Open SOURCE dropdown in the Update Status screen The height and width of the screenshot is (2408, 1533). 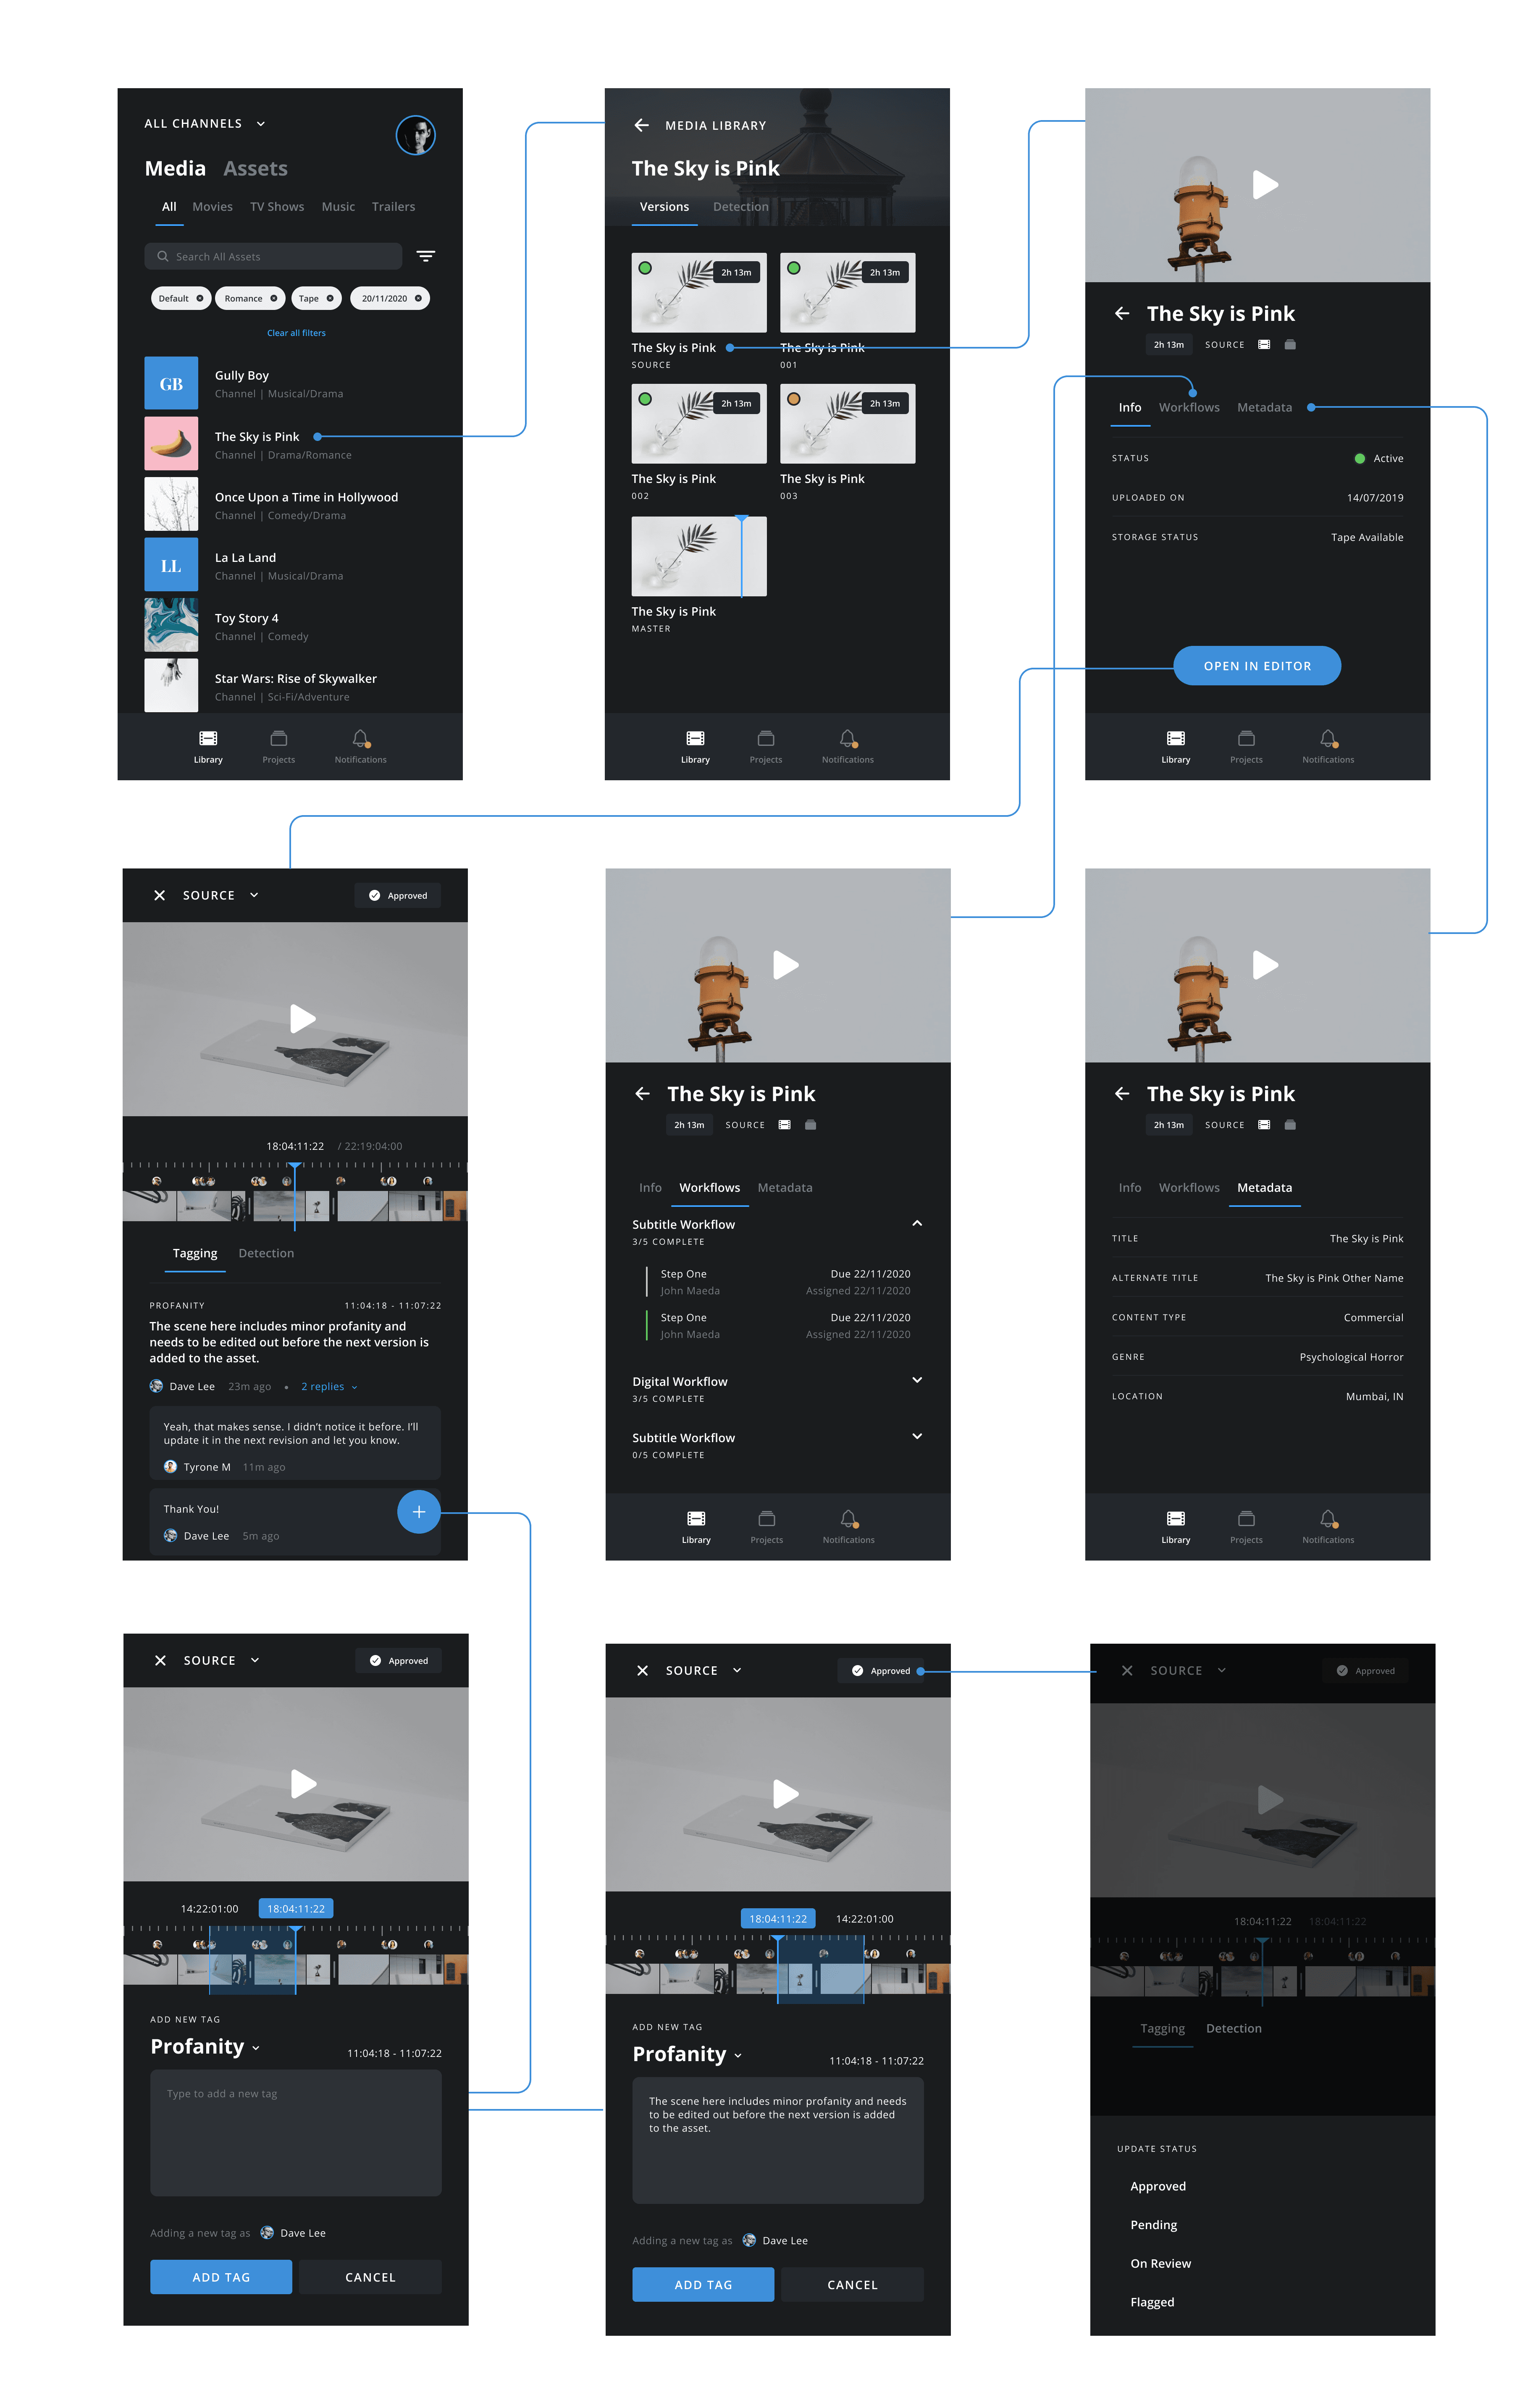click(1188, 1670)
